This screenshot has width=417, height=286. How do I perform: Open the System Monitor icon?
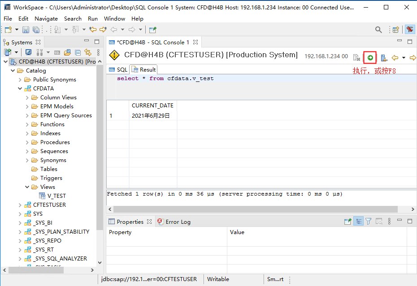pos(28,52)
